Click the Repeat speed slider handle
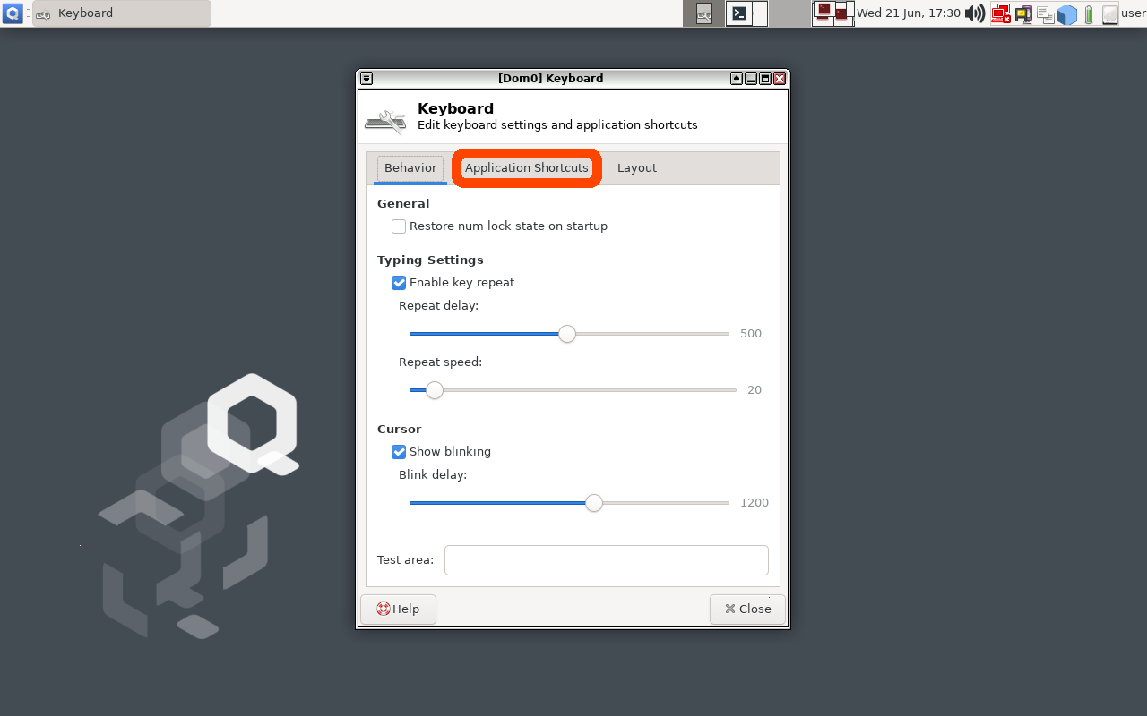 click(435, 390)
